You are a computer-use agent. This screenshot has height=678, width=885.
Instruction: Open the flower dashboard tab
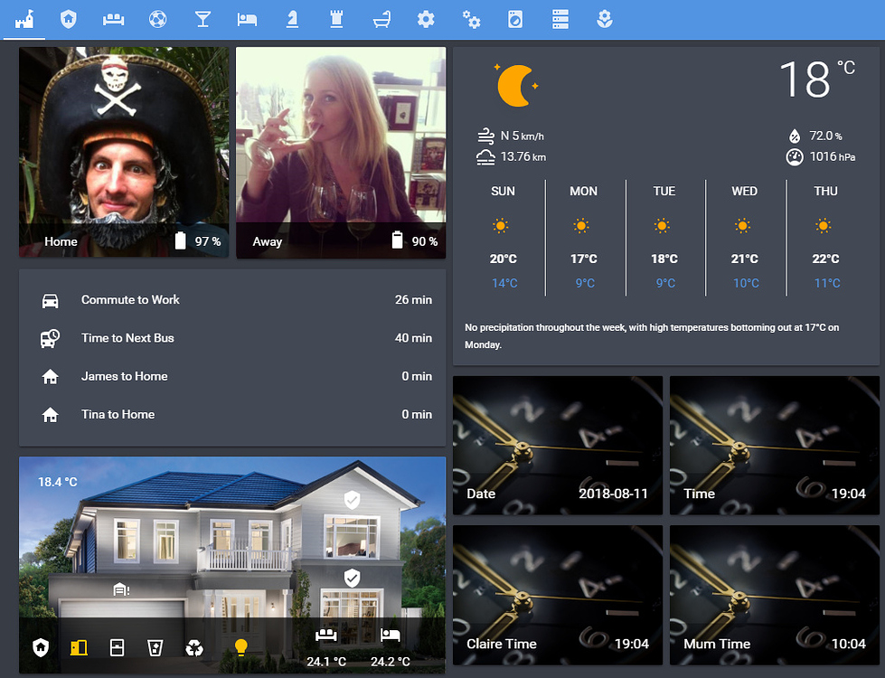click(x=605, y=18)
